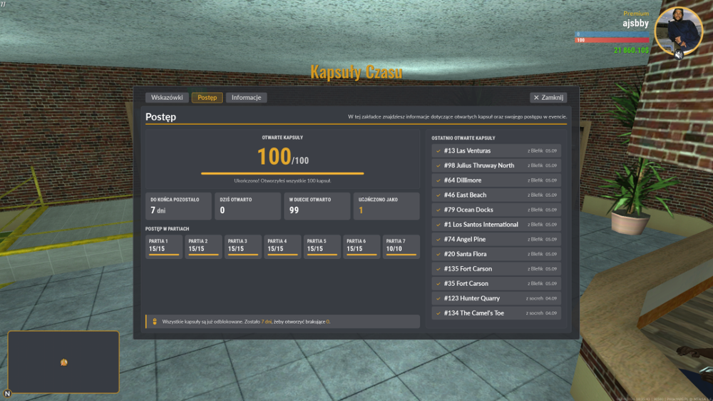The image size is (713, 401).
Task: Click the checkmark icon beside #134 The Camel's Toe
Action: [x=438, y=313]
